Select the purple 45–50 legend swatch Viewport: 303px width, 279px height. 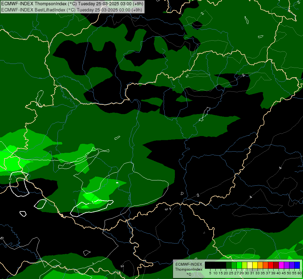[x=286, y=265]
